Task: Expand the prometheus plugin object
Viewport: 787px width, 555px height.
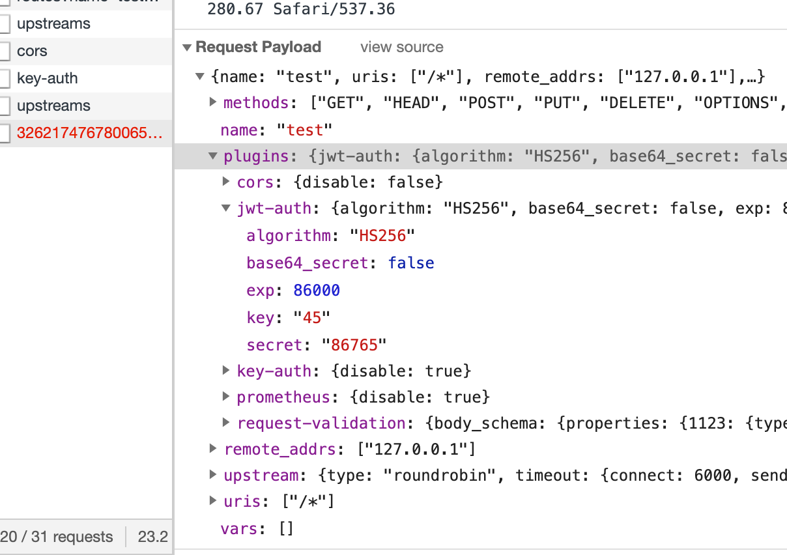Action: (225, 397)
